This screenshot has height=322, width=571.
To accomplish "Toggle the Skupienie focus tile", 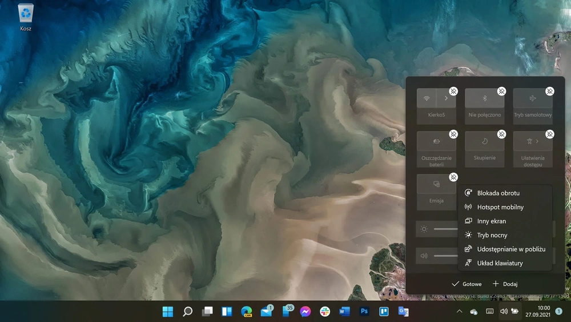I will coord(484,141).
